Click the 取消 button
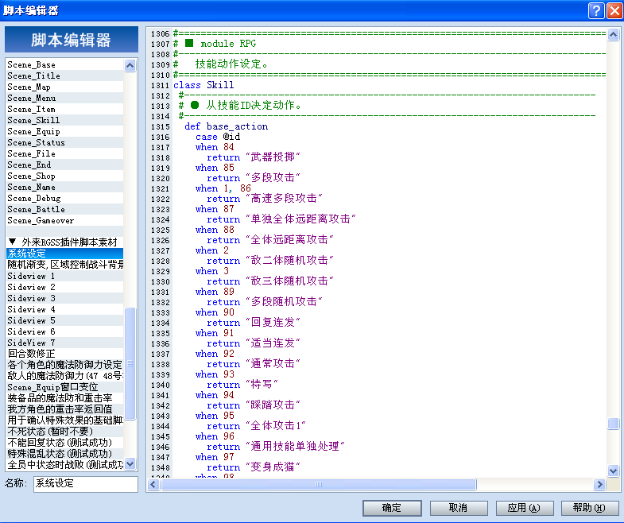 pos(459,508)
